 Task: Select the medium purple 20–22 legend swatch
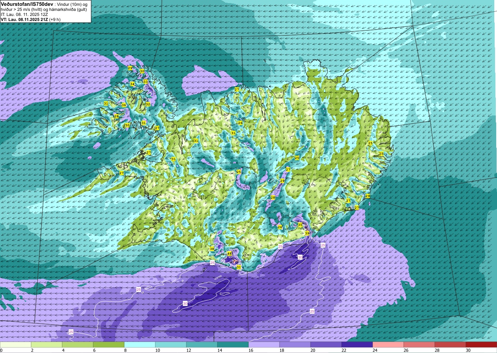326,344
